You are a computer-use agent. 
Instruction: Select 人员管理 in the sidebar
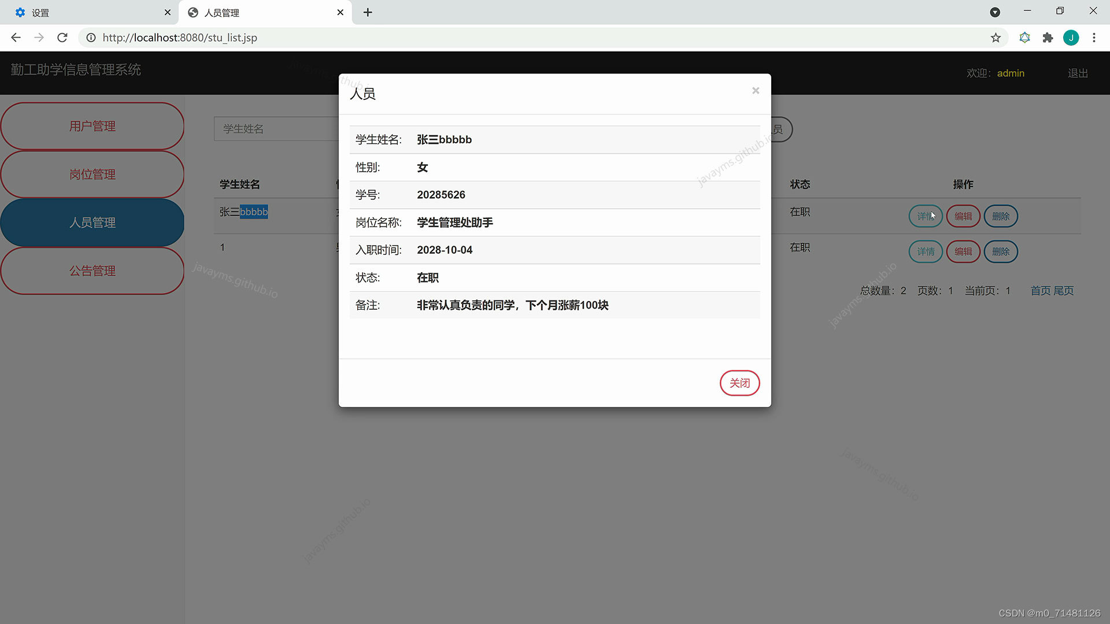[x=92, y=222]
